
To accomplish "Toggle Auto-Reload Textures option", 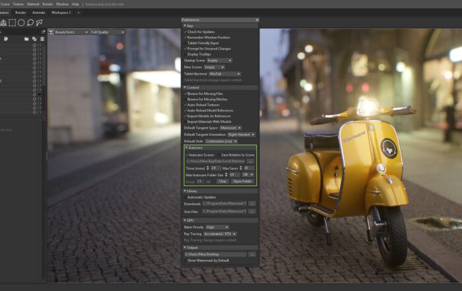I will click(185, 105).
